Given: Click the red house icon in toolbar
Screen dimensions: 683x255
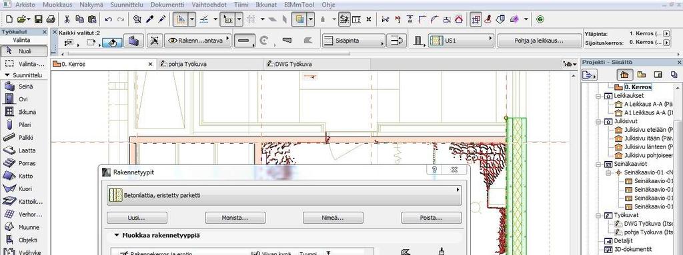Looking at the screenshot, I should click(x=459, y=19).
